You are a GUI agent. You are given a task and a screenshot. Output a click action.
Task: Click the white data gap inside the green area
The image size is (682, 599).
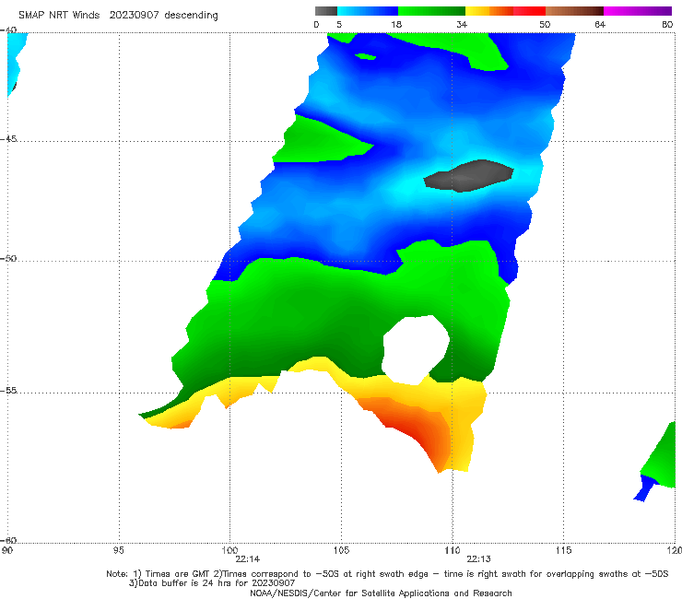416,350
